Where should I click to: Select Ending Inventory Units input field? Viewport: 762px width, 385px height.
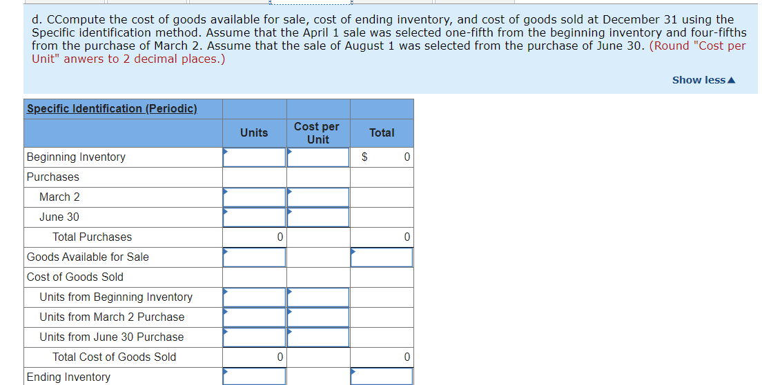coord(255,376)
